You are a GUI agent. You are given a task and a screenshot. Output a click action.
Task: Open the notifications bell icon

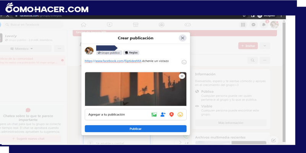(264, 24)
